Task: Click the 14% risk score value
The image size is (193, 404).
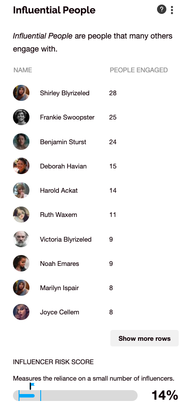Action: (x=165, y=395)
